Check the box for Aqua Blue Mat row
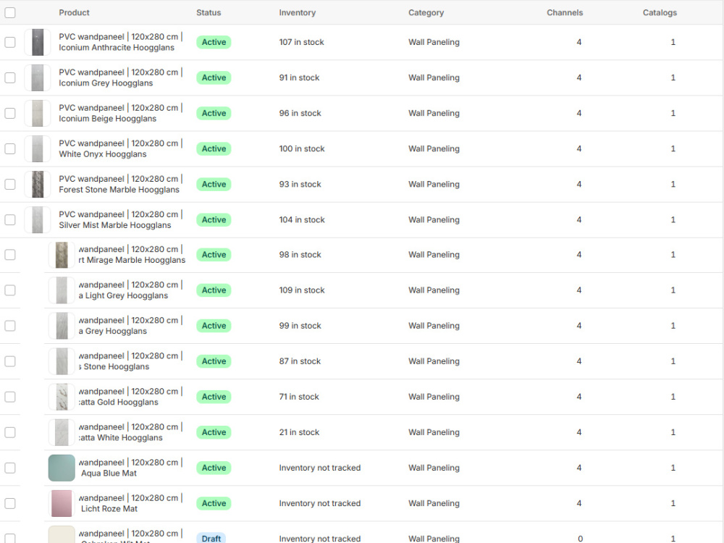The width and height of the screenshot is (724, 543). (10, 468)
